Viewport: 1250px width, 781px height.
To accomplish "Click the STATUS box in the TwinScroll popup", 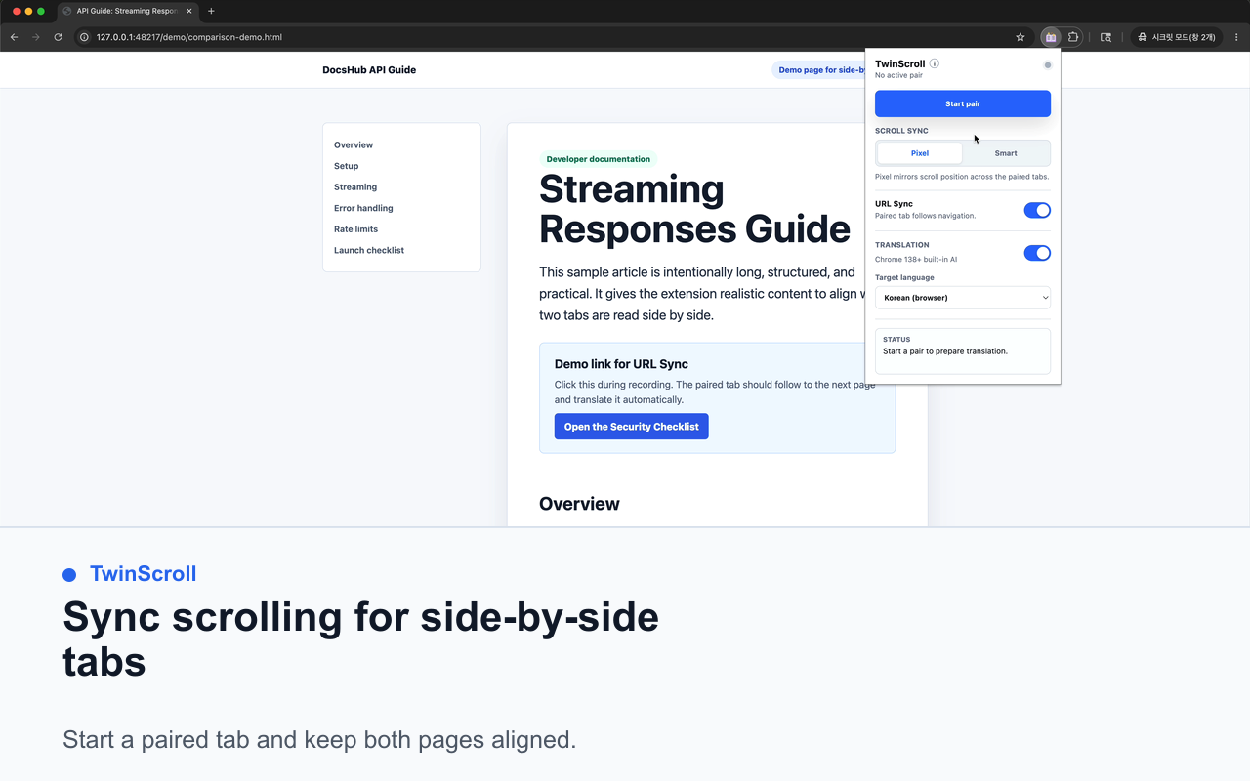I will click(963, 351).
